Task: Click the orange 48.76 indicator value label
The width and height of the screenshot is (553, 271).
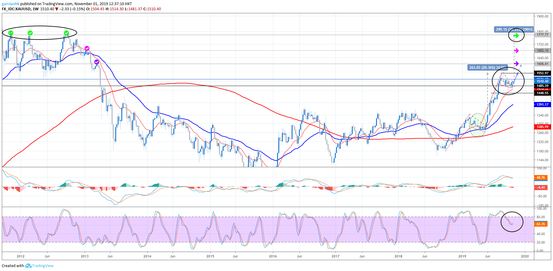Action: (x=541, y=177)
